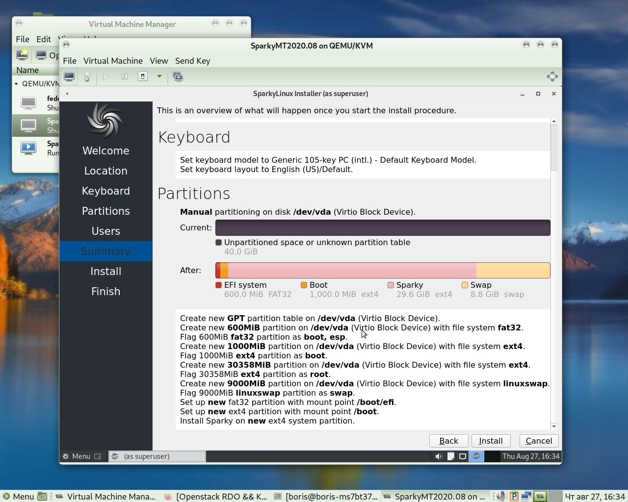This screenshot has height=502, width=628.
Task: Select the running Sparky VM icon
Action: click(x=28, y=148)
